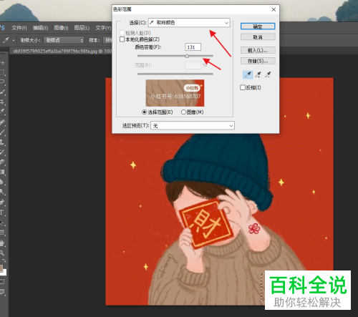Open the 取样大小 取样点 dropdown
Viewport: 358px width, 317px height.
click(x=64, y=40)
